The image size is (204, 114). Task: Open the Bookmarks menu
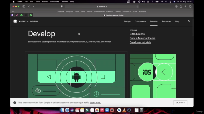point(55,2)
